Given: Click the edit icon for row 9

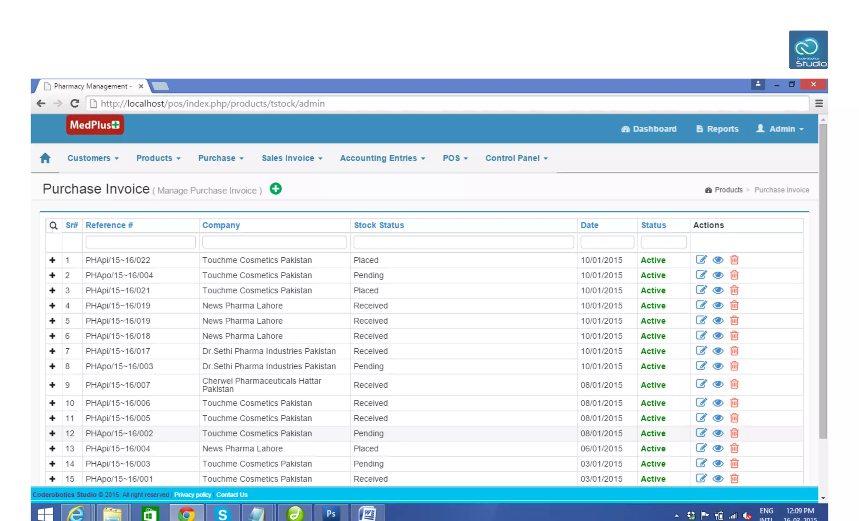Looking at the screenshot, I should (x=701, y=384).
